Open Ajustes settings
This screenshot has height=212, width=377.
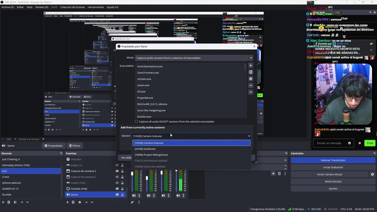333,188
